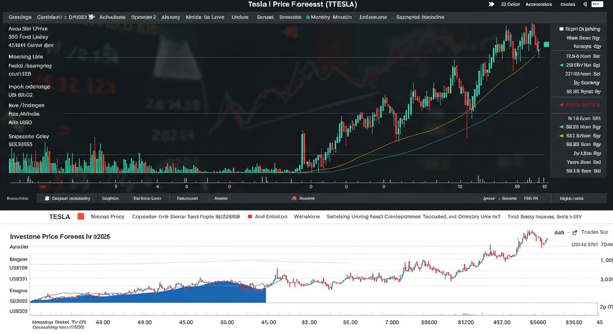Open the 'Inrateume' toolbar item
This screenshot has width=613, height=334.
[x=373, y=17]
